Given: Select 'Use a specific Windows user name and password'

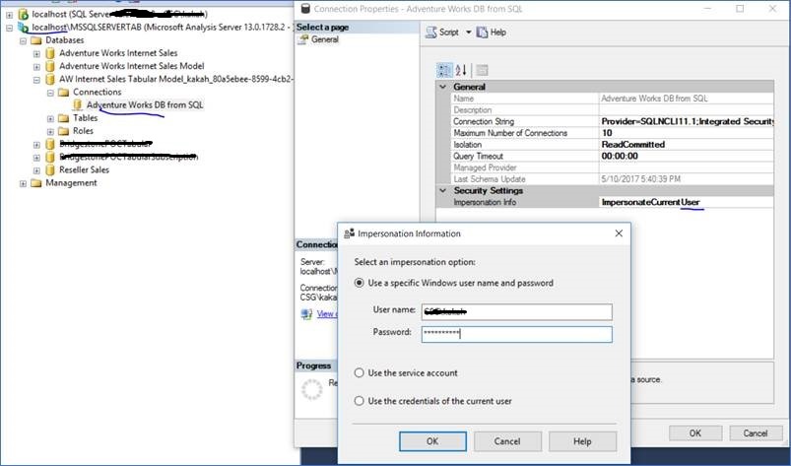Looking at the screenshot, I should tap(359, 283).
